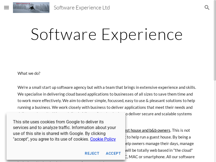Click the "What we do?" text
This screenshot has height=162, width=216.
(x=29, y=73)
